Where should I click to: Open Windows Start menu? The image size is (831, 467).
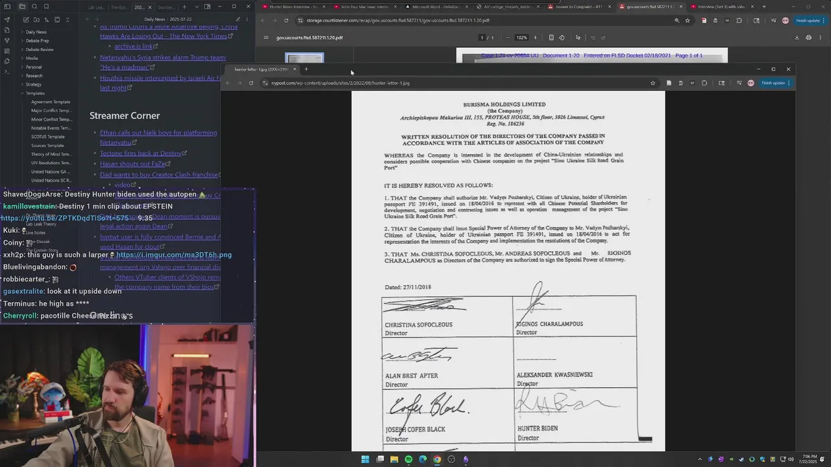366,459
